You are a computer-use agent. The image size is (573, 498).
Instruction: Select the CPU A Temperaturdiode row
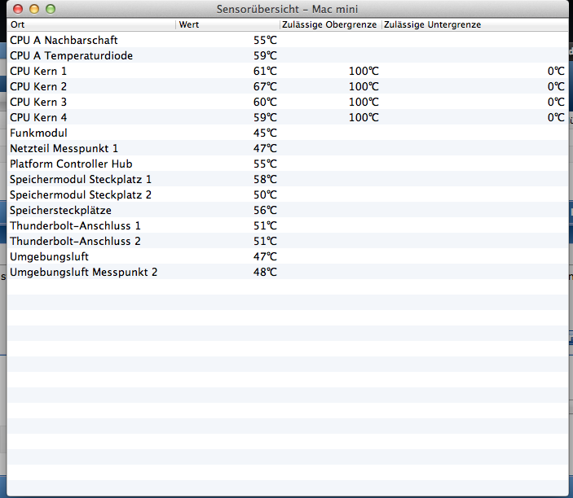click(x=288, y=55)
